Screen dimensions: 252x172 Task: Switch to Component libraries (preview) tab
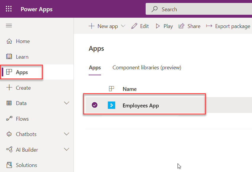(147, 68)
